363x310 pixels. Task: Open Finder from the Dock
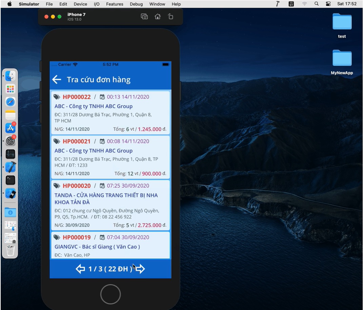(11, 76)
